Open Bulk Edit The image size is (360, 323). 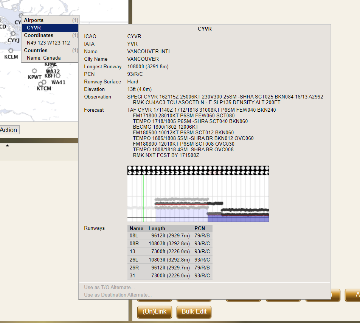click(194, 312)
